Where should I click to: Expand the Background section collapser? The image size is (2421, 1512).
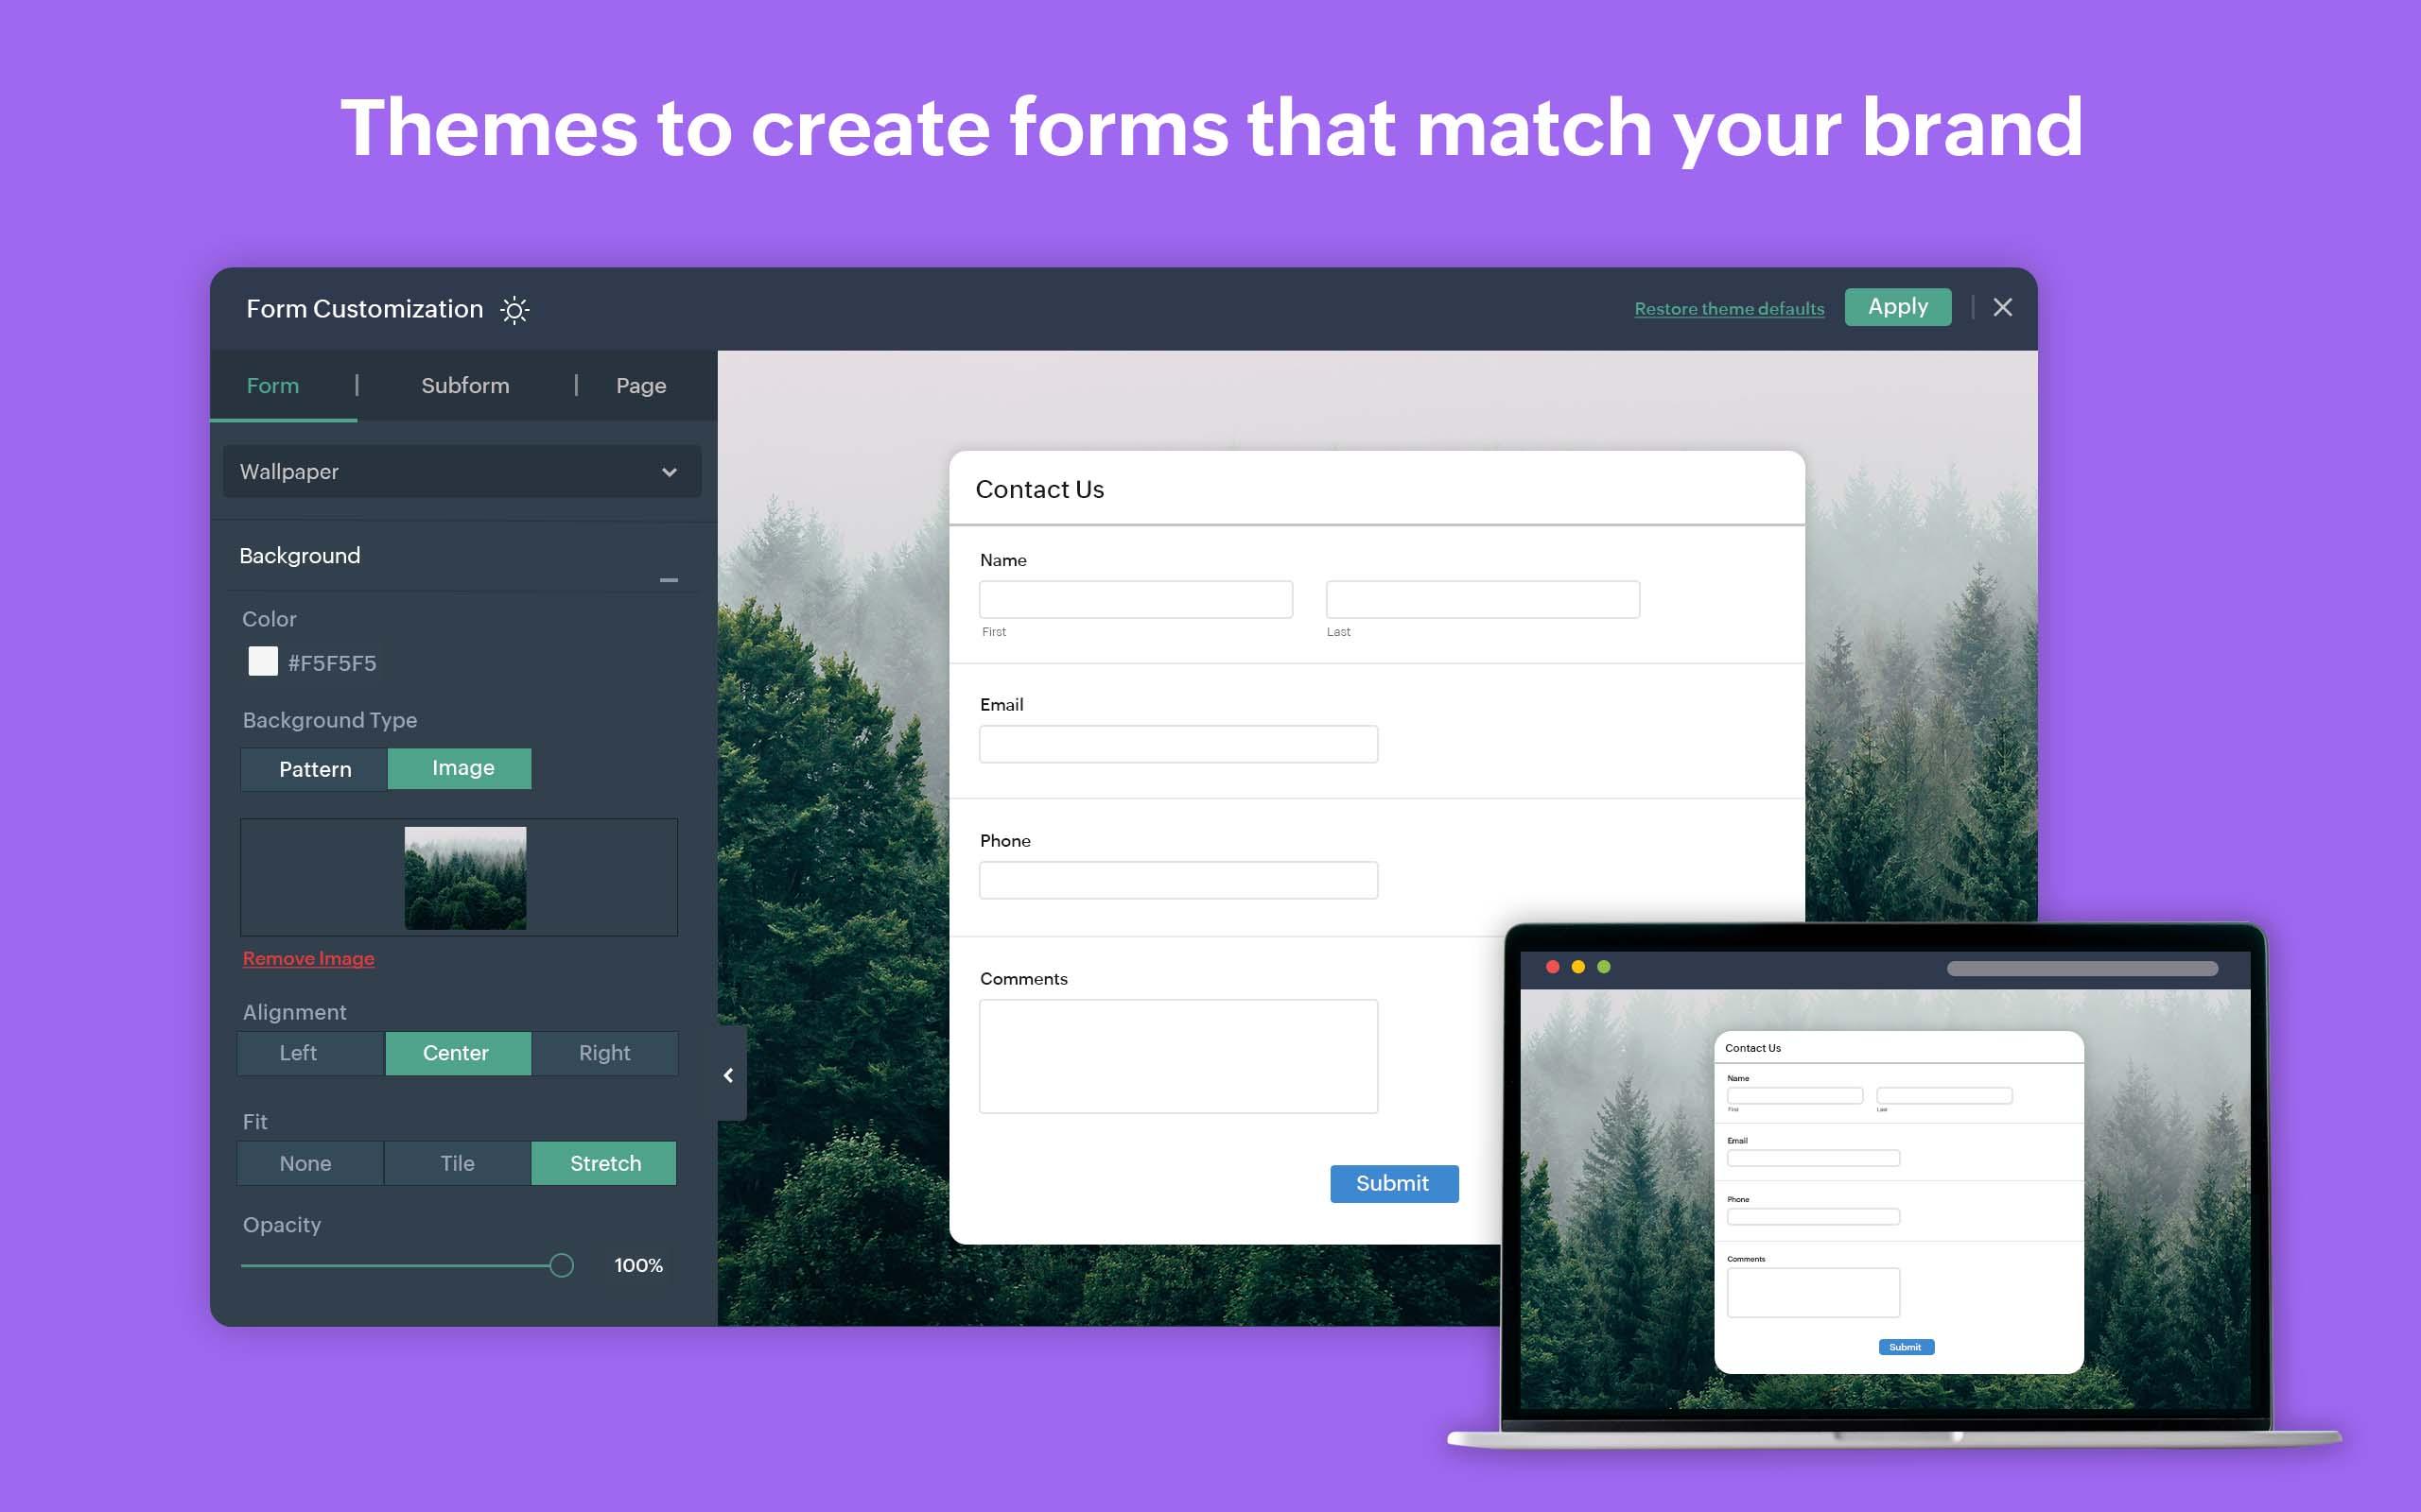click(670, 580)
